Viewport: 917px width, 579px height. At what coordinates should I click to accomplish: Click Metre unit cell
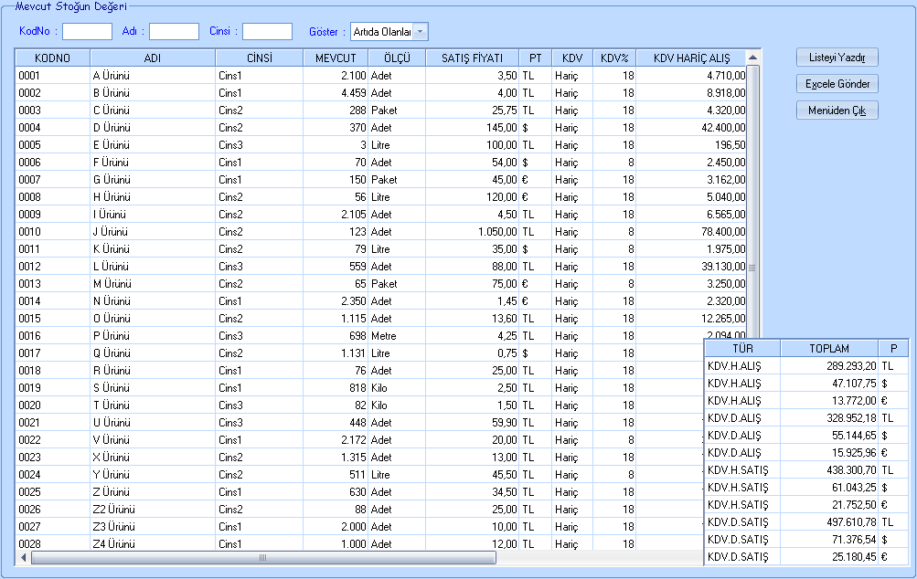[x=384, y=336]
